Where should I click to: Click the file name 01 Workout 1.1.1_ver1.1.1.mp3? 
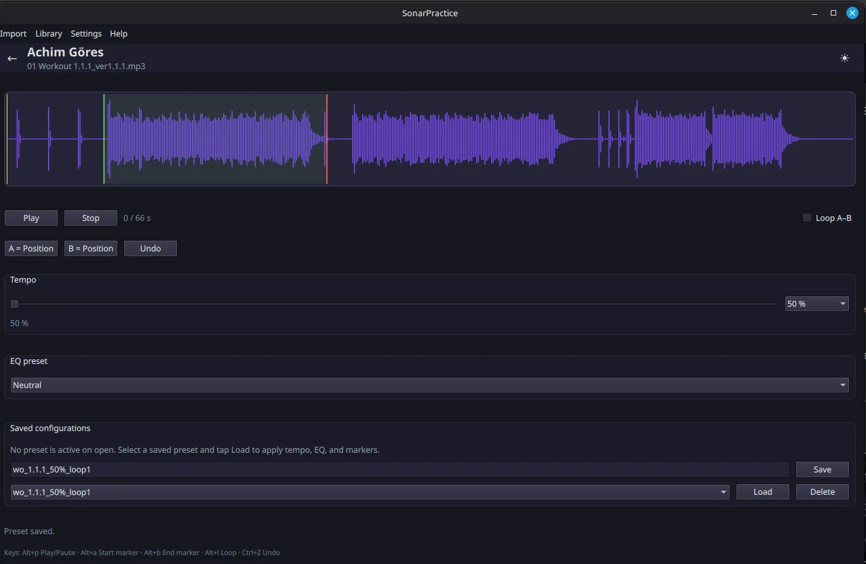click(86, 66)
